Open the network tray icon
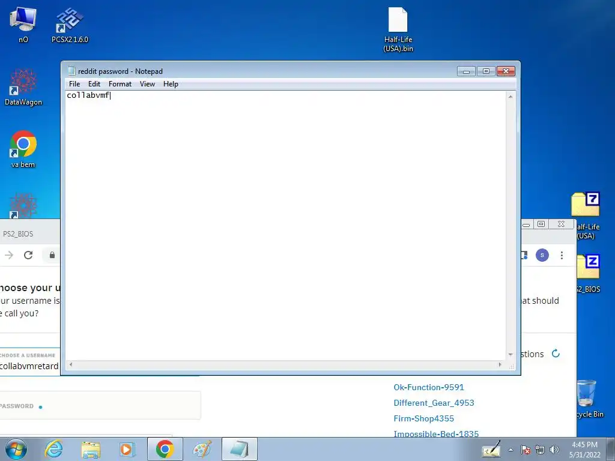Screen dimensions: 615x461 coord(540,450)
